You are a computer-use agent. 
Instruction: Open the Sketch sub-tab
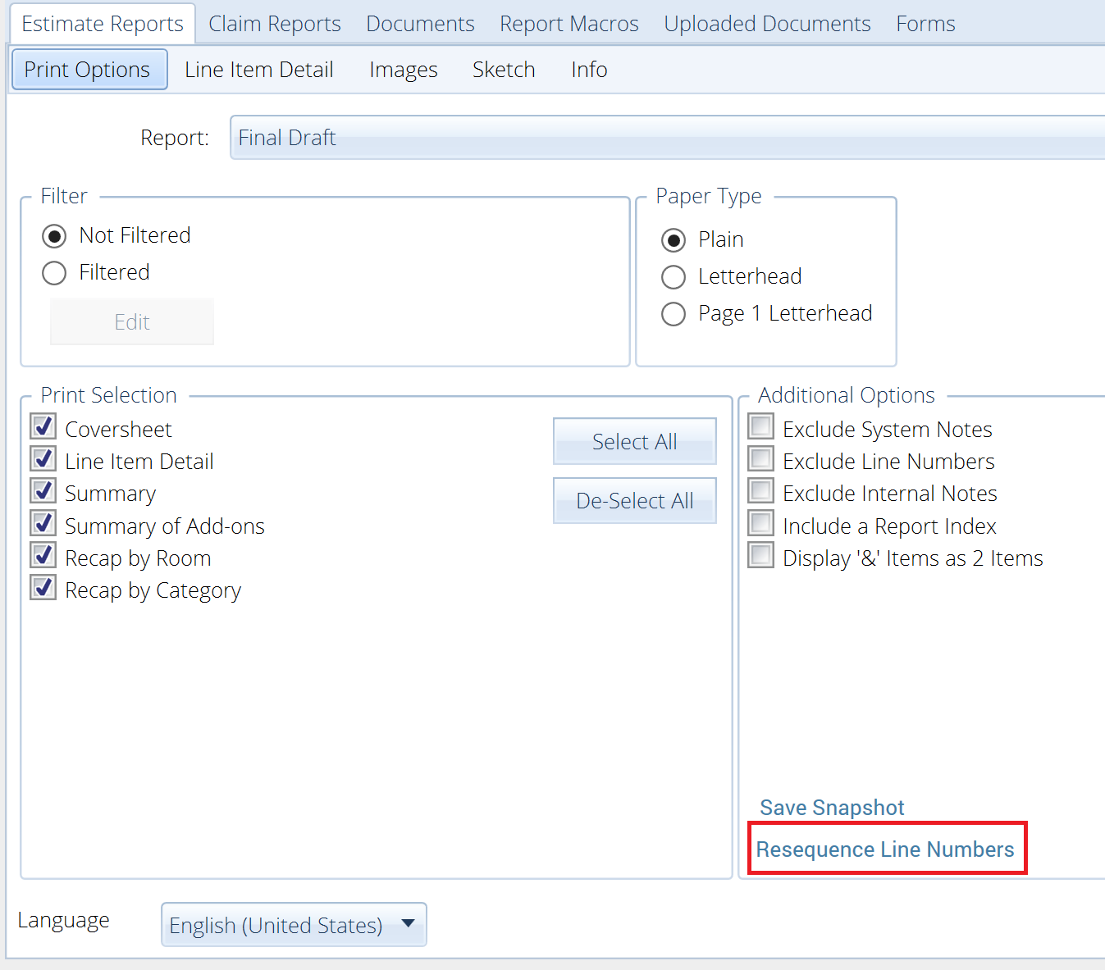504,70
